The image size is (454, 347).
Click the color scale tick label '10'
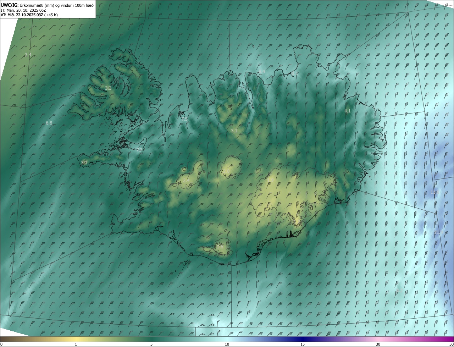tap(227, 344)
